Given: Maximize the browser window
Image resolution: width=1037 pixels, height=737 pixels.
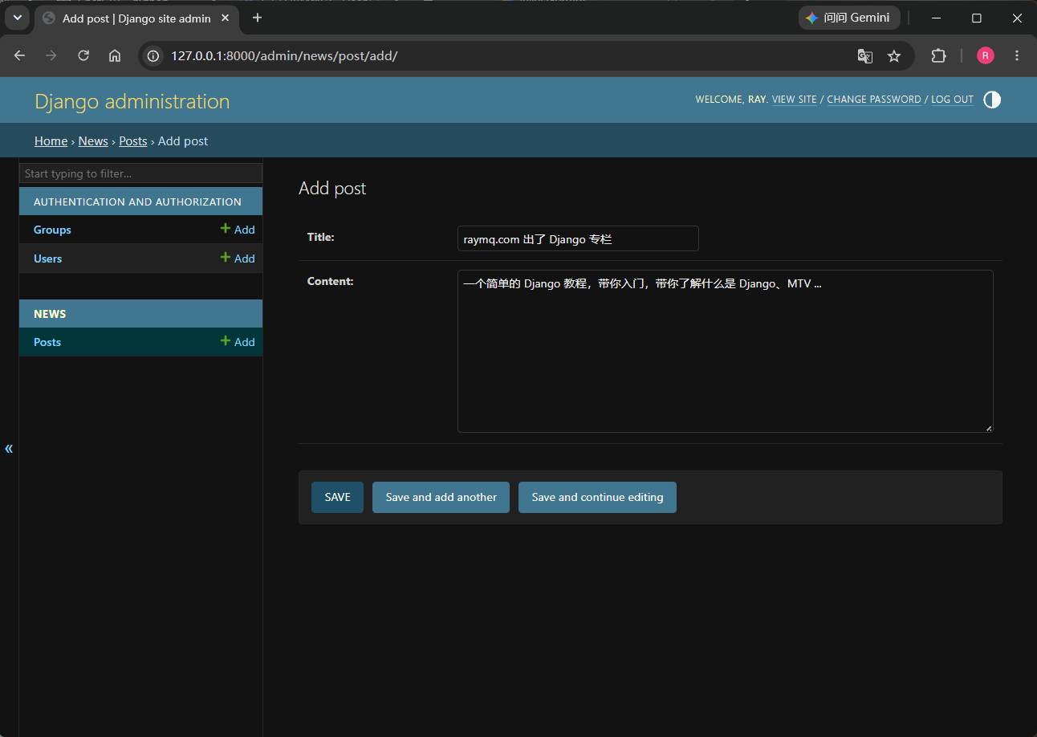Looking at the screenshot, I should (977, 18).
